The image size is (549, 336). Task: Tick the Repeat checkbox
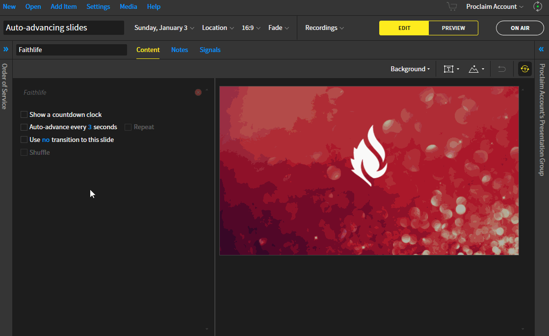click(x=128, y=127)
